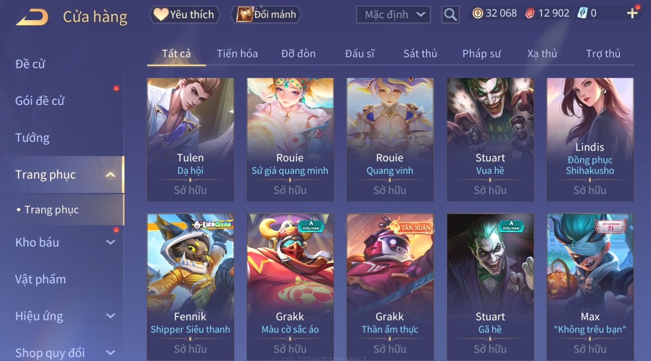Open Đổi mảnh fragment exchange
This screenshot has width=651, height=361.
[266, 15]
